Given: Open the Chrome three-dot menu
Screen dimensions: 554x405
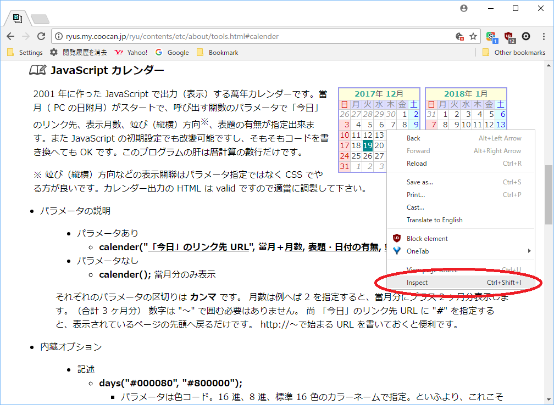Looking at the screenshot, I should click(x=543, y=36).
